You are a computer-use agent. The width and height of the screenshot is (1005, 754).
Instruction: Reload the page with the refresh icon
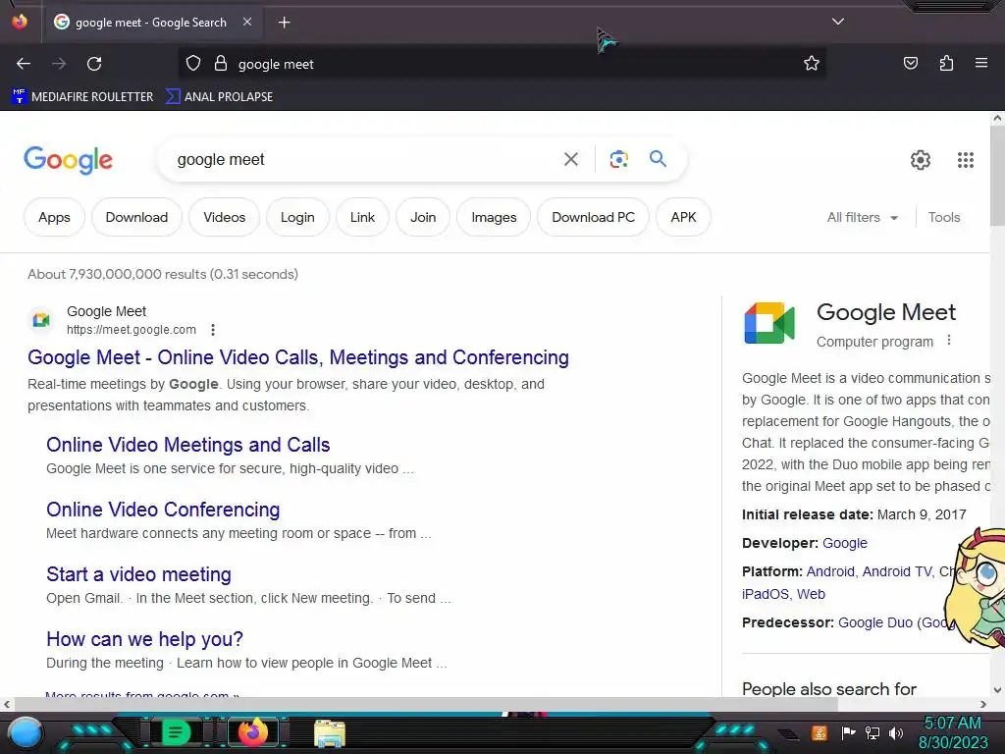click(94, 64)
